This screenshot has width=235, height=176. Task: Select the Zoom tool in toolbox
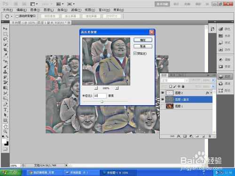[x=5, y=131]
